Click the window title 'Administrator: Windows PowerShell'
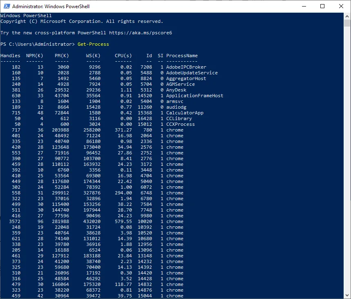 click(51, 7)
